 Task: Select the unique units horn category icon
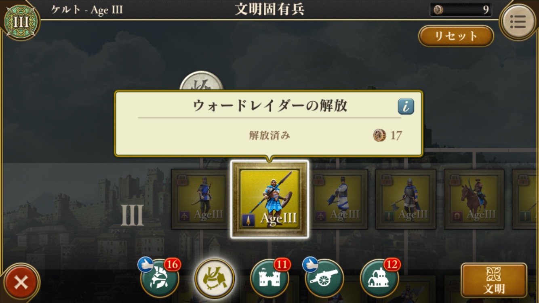[x=214, y=278]
